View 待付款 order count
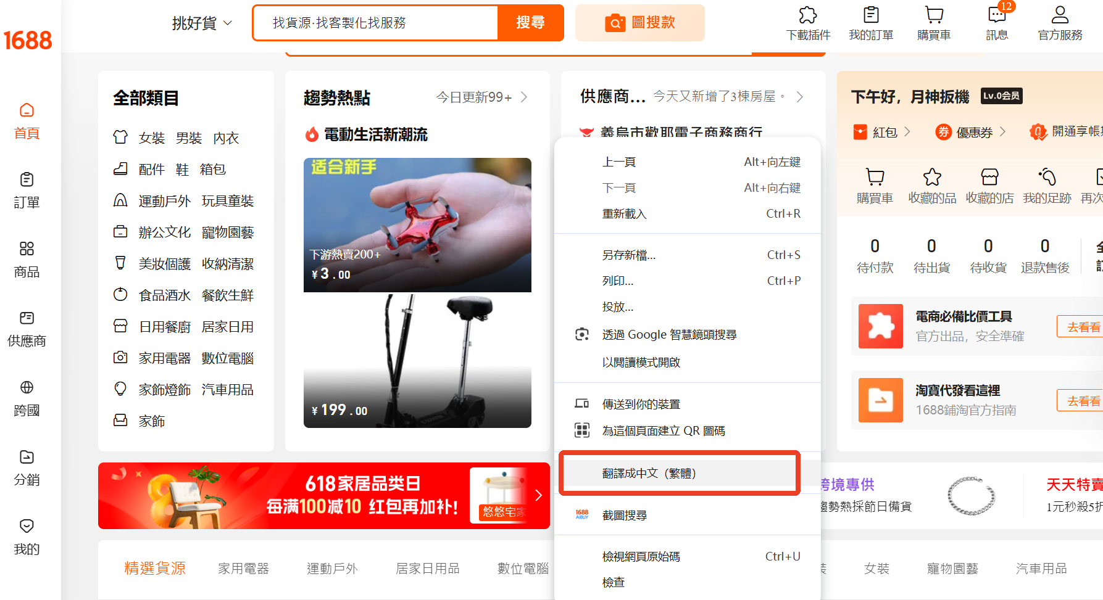Screen dimensions: 1103x600 point(875,255)
